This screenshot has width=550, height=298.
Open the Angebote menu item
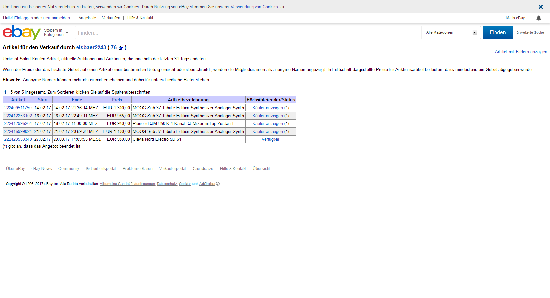87,18
